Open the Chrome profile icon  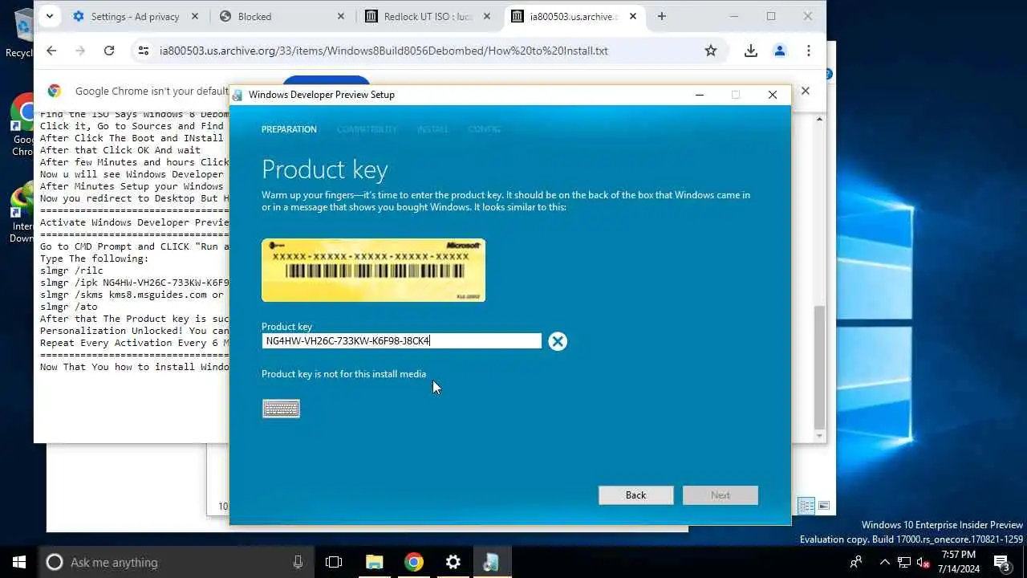pyautogui.click(x=779, y=51)
